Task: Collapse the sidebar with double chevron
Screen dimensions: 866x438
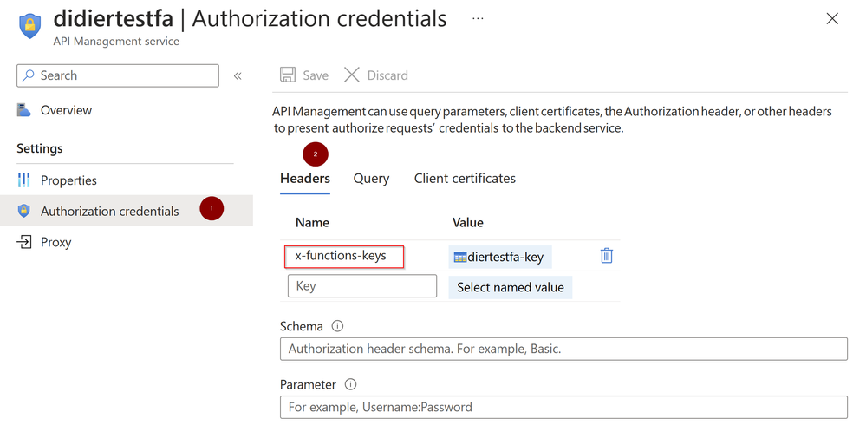Action: click(x=238, y=75)
